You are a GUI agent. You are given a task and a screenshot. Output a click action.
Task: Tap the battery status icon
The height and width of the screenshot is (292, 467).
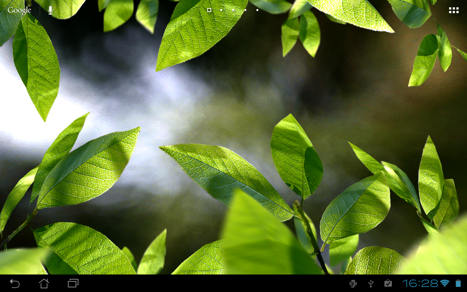[458, 283]
